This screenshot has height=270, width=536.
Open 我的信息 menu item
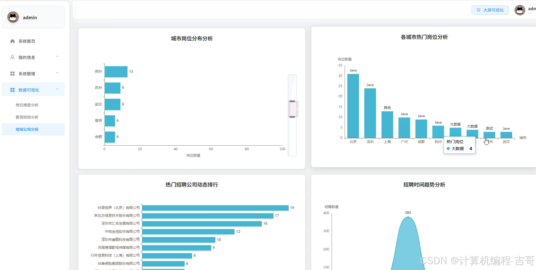(33, 57)
